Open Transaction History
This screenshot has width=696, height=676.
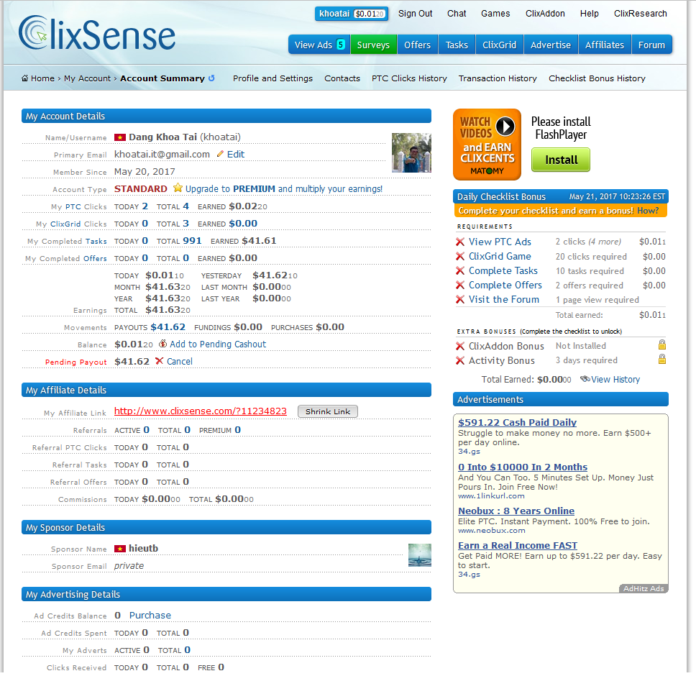pyautogui.click(x=498, y=78)
